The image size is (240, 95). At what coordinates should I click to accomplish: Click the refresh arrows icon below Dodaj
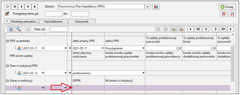(232, 14)
